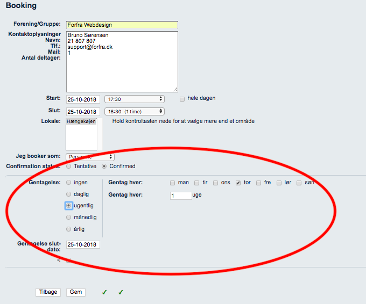Expand the 'Jeg booker som' dropdown

click(x=89, y=157)
